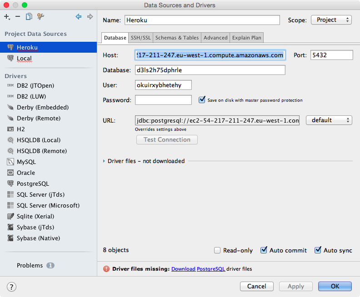The image size is (360, 297).
Task: Open the Problems list entry
Action: pos(49,265)
